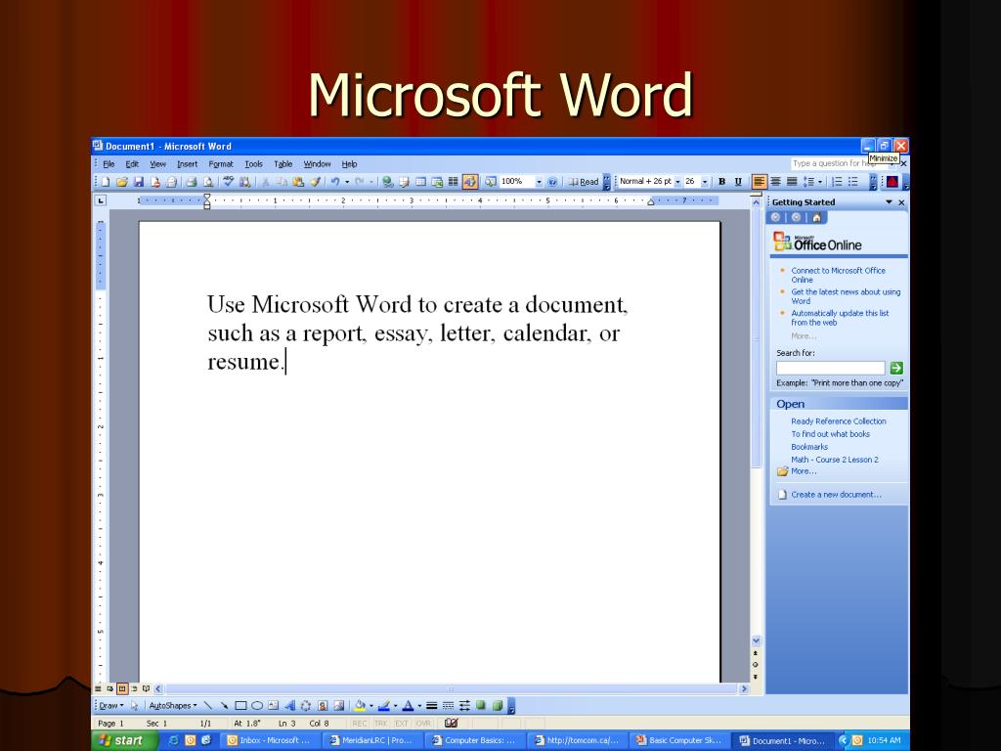Viewport: 1001px width, 751px height.
Task: Insert Hyperlink using the globe icon
Action: 387,182
